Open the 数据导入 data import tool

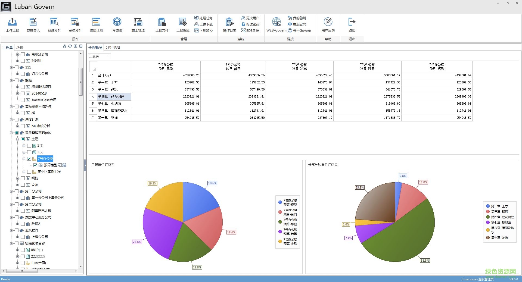33,22
